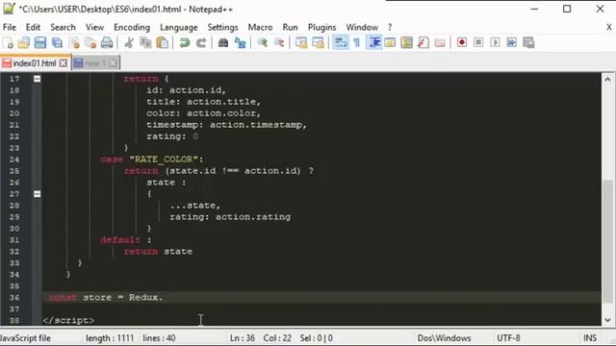The height and width of the screenshot is (346, 616).
Task: Click 'INS' insert mode indicator
Action: coord(590,337)
